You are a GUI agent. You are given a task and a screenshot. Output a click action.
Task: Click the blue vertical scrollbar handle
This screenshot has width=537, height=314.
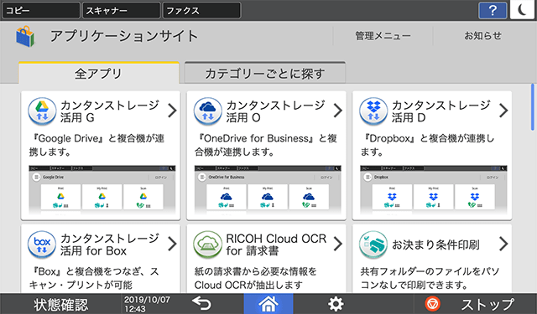533,107
